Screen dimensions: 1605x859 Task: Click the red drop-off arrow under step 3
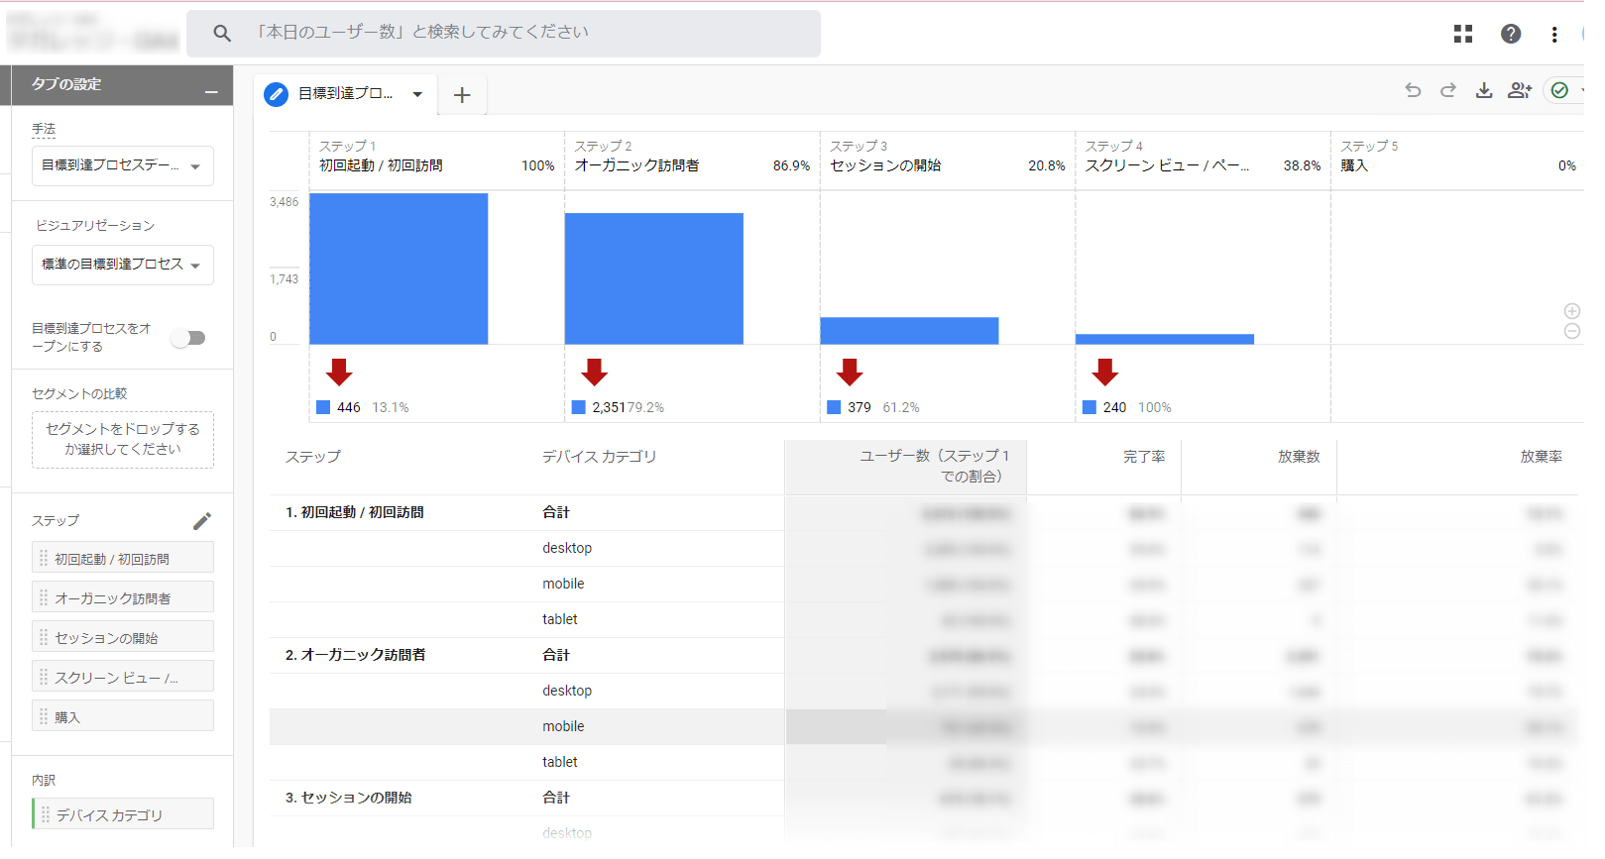click(x=850, y=373)
